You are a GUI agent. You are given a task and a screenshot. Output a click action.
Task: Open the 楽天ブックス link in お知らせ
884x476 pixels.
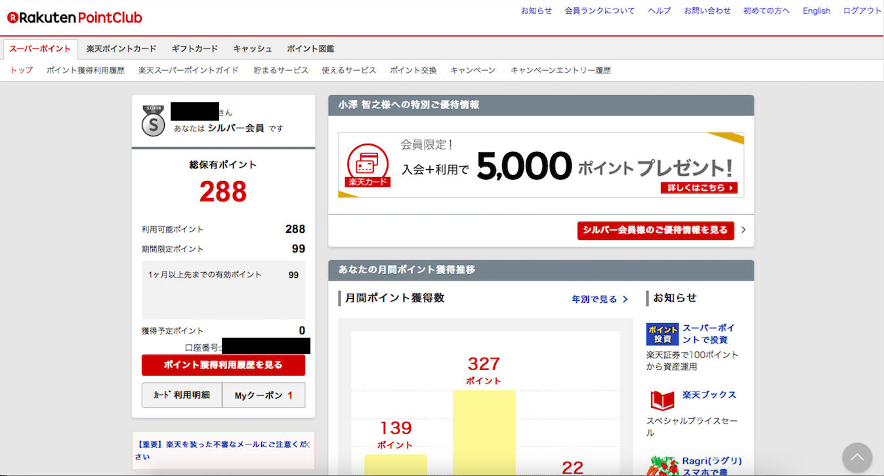709,395
